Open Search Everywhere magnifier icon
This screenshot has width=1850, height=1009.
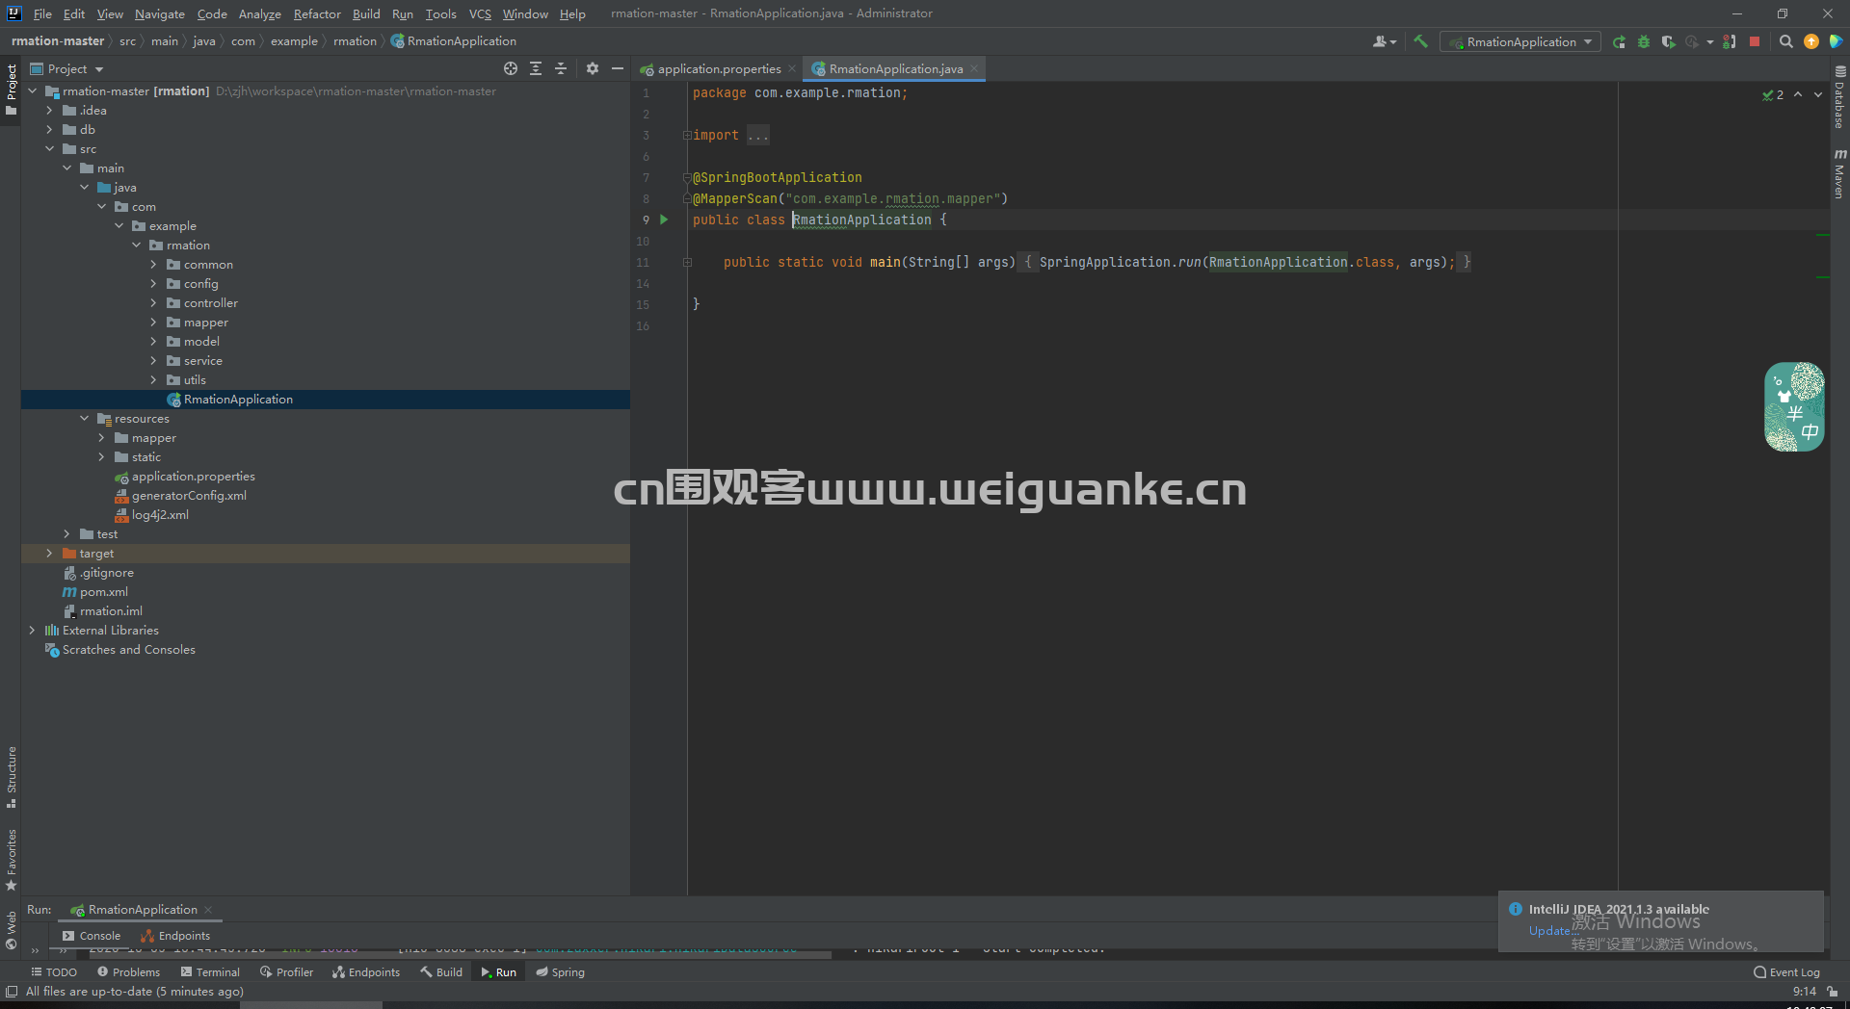click(1786, 41)
